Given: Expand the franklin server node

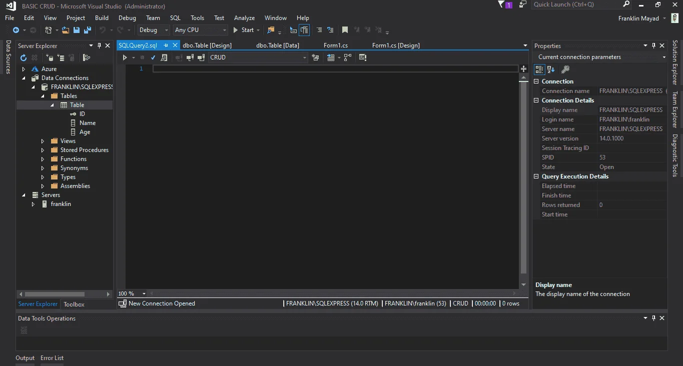Looking at the screenshot, I should (33, 204).
